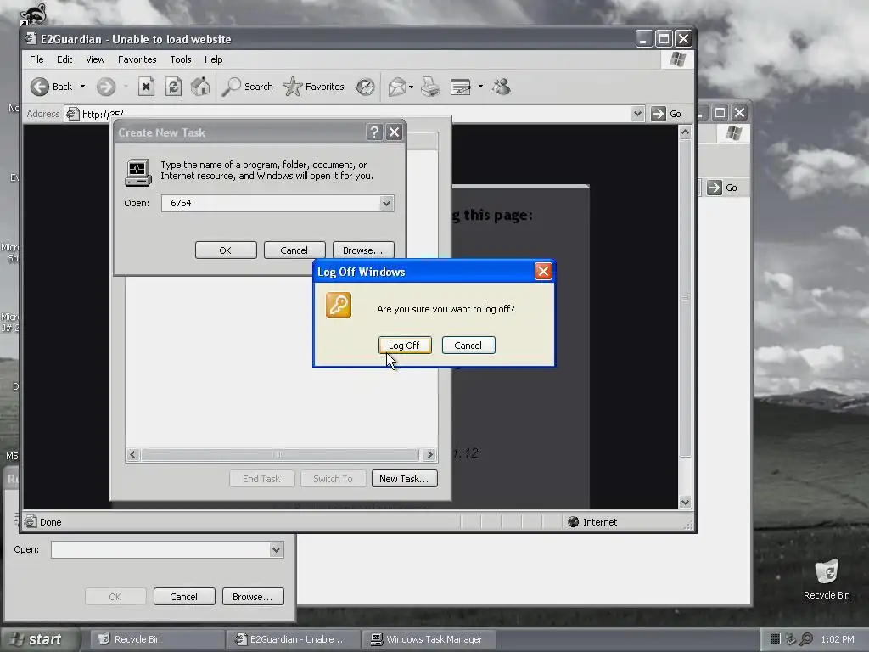The image size is (869, 652).
Task: Click New Task in Task Manager
Action: [404, 479]
